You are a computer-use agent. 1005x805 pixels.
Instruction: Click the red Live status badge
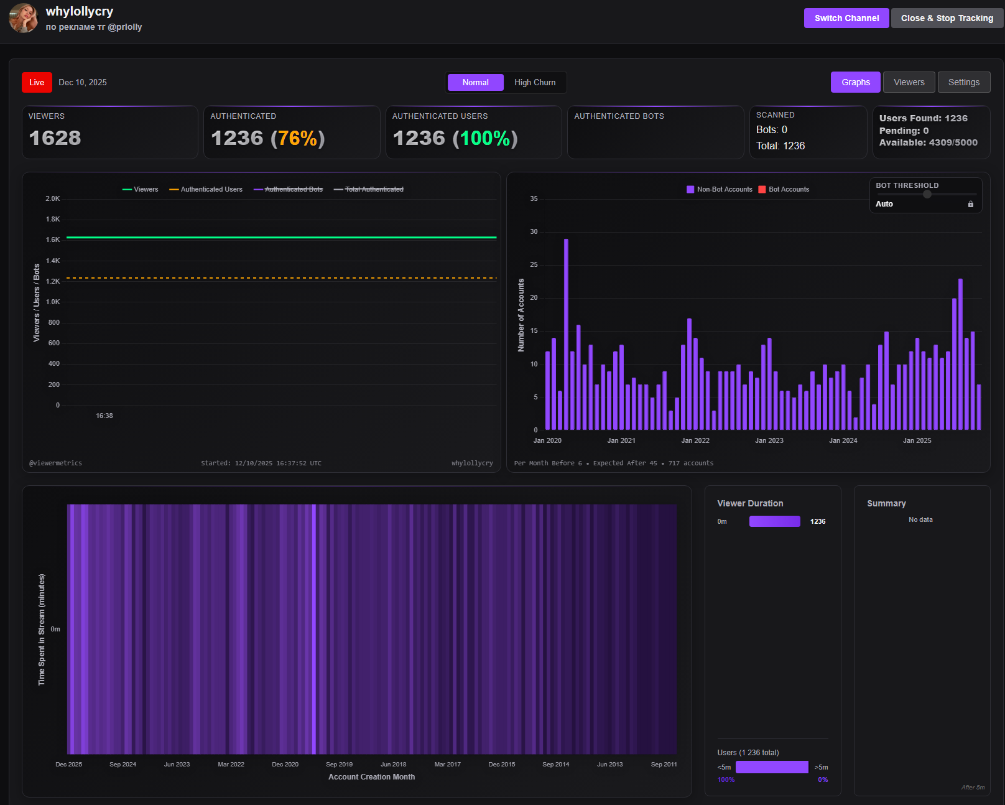[x=37, y=82]
